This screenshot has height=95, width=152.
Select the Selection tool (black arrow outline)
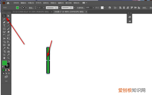[4, 16]
